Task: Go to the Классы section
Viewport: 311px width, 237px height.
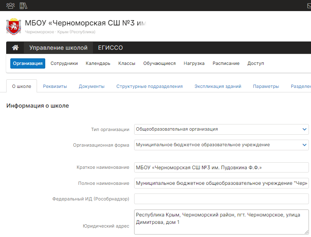Action: [127, 63]
